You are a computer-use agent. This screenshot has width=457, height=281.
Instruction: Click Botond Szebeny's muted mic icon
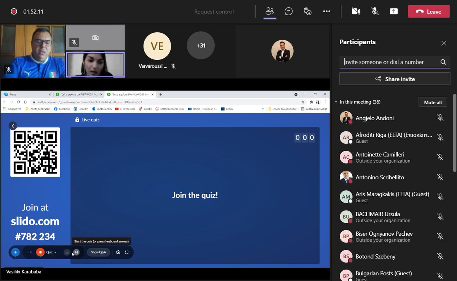tap(440, 256)
